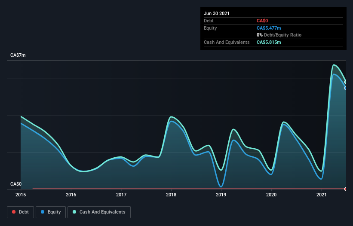Image resolution: width=353 pixels, height=226 pixels.
Task: Toggle the Equity legend button
Action: 51,212
